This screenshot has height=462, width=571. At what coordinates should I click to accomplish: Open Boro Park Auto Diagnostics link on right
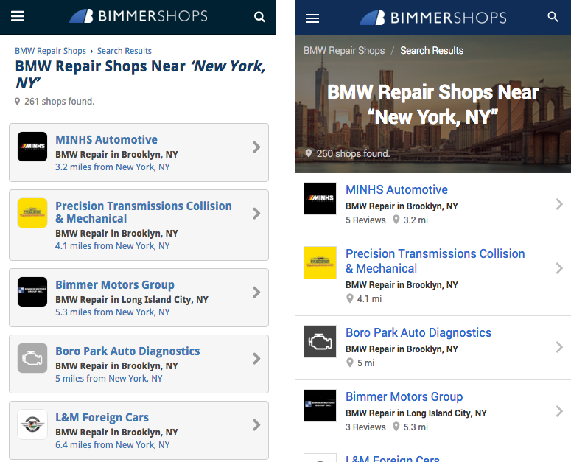tap(418, 332)
